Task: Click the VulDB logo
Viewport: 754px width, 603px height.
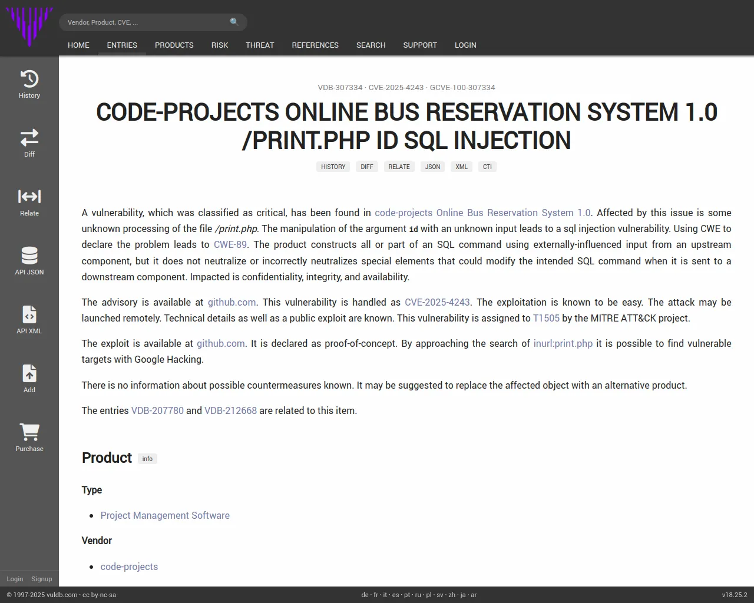Action: 29,27
